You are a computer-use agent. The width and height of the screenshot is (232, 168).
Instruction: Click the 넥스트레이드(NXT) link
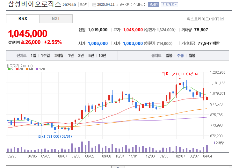(203, 19)
